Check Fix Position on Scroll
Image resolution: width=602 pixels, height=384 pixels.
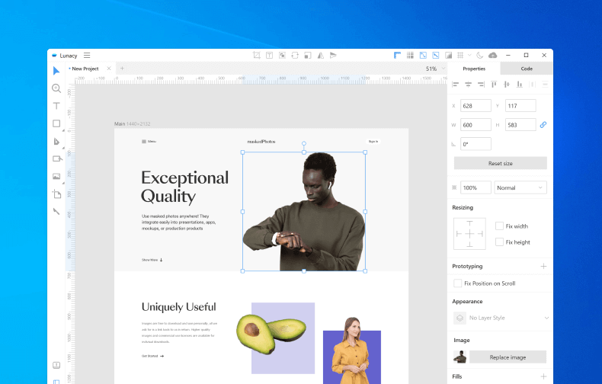[x=457, y=283]
